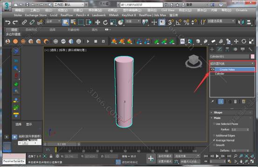Image resolution: width=258 pixels, height=167 pixels.
Task: Click the search keyword input field
Action: pyautogui.click(x=141, y=5)
